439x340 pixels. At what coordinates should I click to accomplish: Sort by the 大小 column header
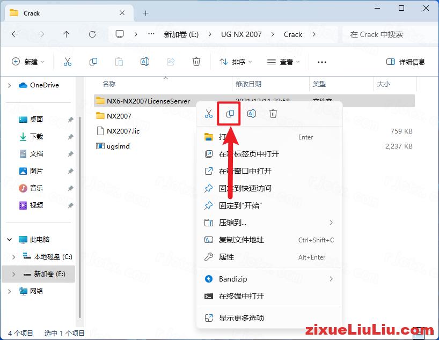point(384,84)
